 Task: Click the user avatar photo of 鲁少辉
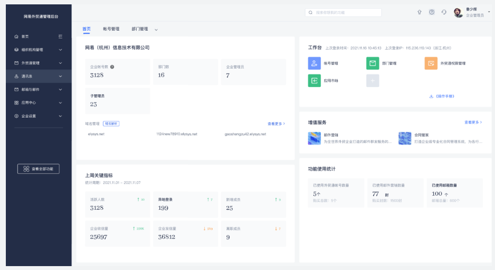tap(458, 13)
